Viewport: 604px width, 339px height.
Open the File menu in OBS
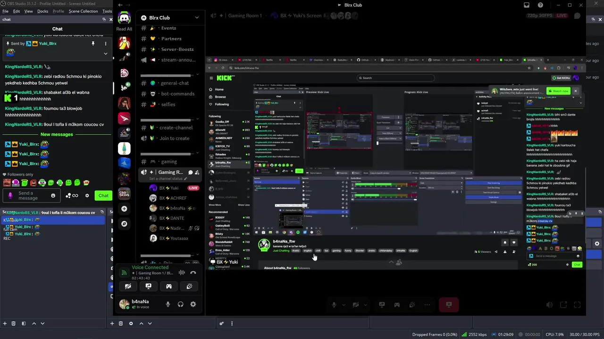pos(6,11)
